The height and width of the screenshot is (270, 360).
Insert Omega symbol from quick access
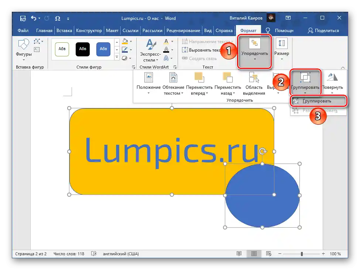(58, 18)
